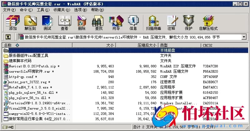Click the installer icon of TortoiseSVN-1.8.3
The height and width of the screenshot is (131, 250).
point(6,103)
